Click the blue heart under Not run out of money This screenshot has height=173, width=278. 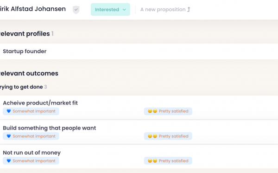(x=9, y=161)
